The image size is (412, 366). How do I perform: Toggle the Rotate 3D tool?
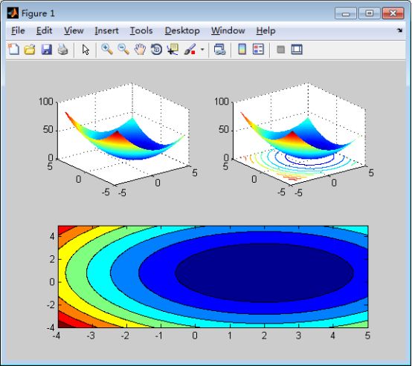[x=156, y=49]
